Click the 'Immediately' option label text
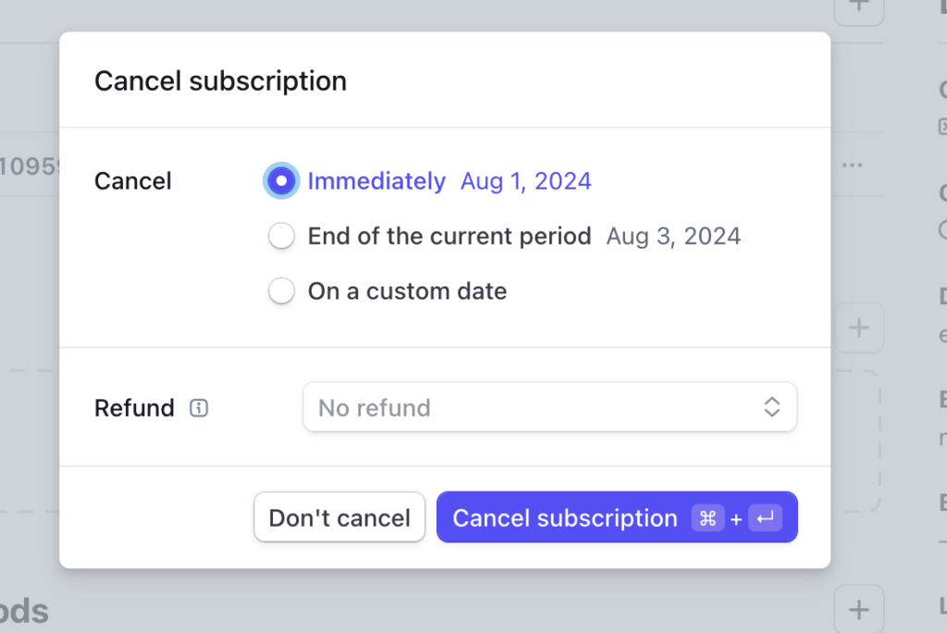 [x=376, y=181]
